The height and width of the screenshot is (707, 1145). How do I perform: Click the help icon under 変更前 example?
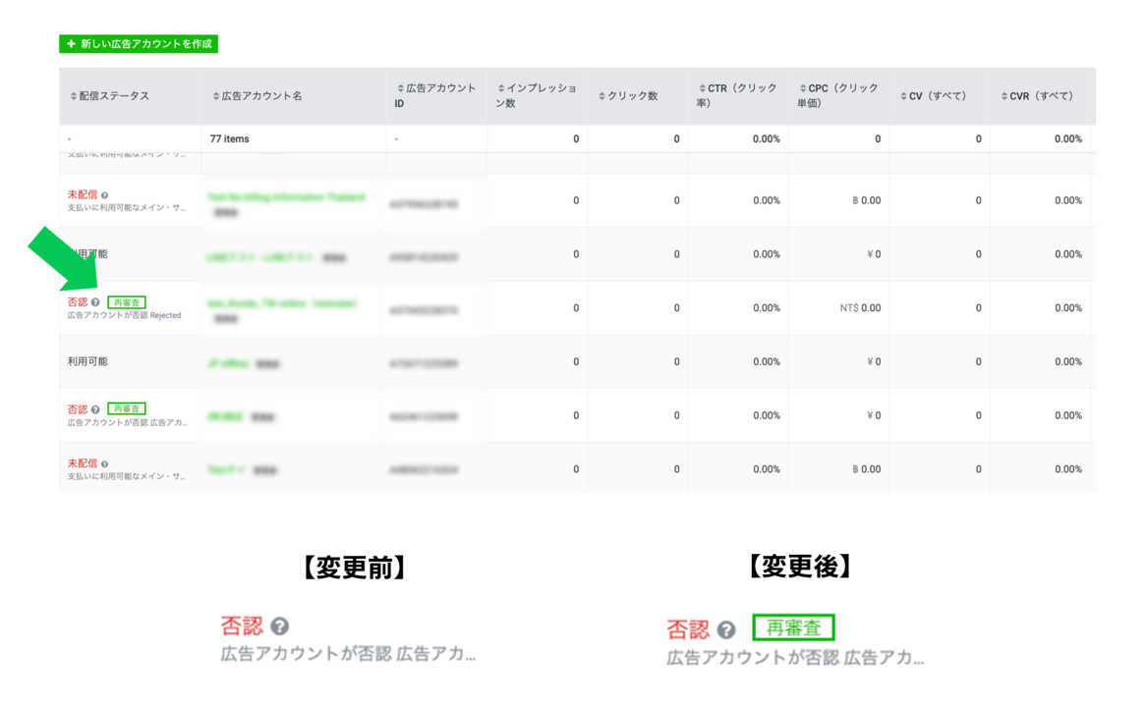(x=280, y=626)
